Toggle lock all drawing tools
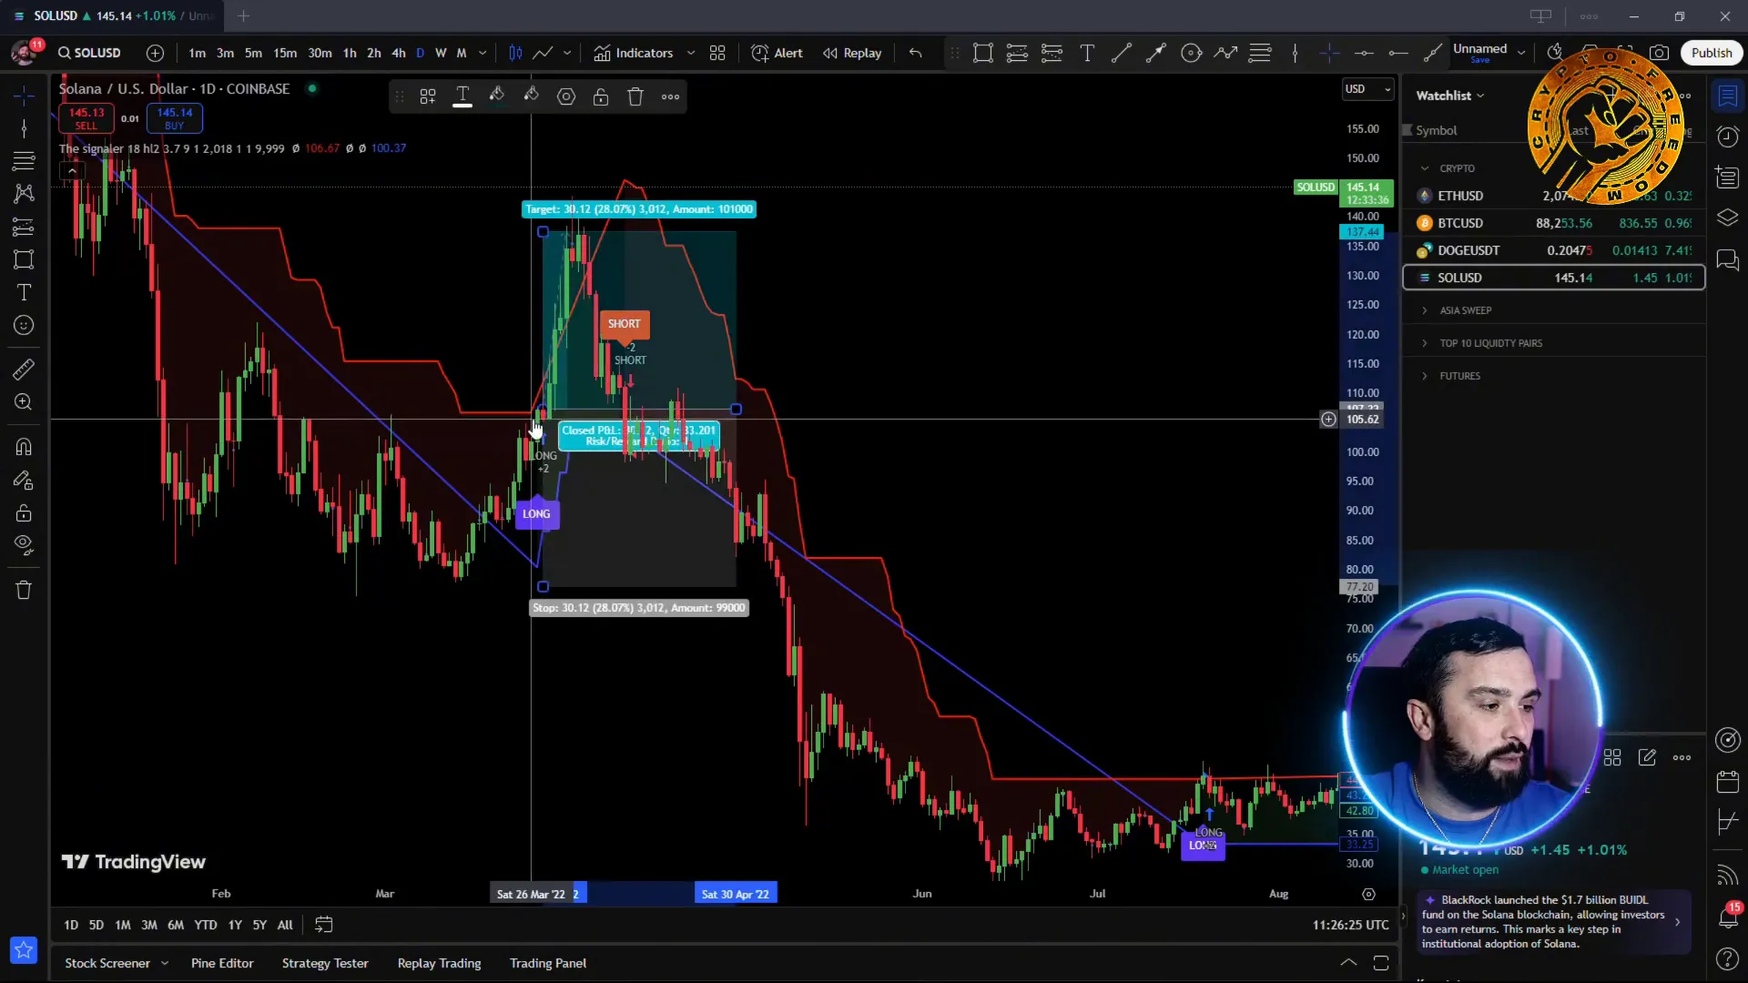Viewport: 1748px width, 983px height. (24, 512)
